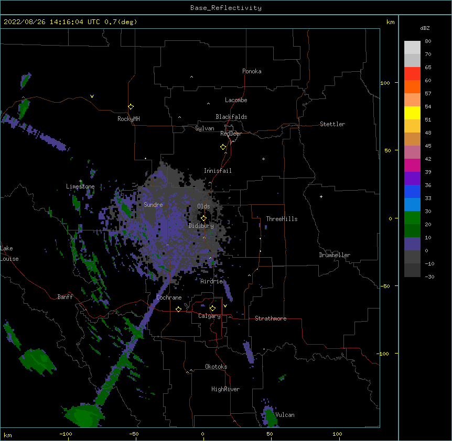Pick the bright green 30-20 dBZ swatch
Viewport: 452px width, 441px height.
(412, 218)
